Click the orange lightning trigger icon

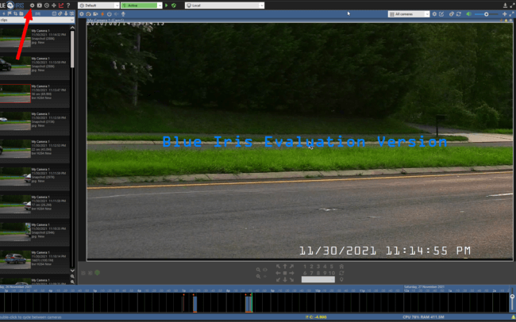(102, 13)
